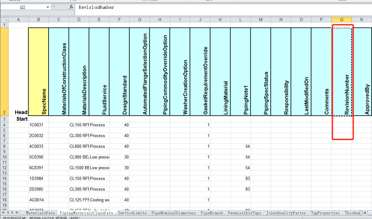Go to next sheet tab arrow
The height and width of the screenshot is (219, 372).
12,212
